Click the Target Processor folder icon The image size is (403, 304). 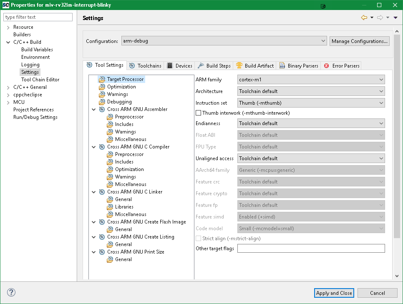tap(102, 79)
